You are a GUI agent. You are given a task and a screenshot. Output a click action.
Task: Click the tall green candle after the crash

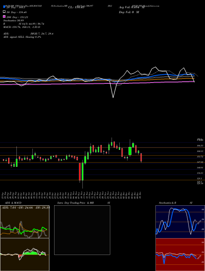point(82,172)
